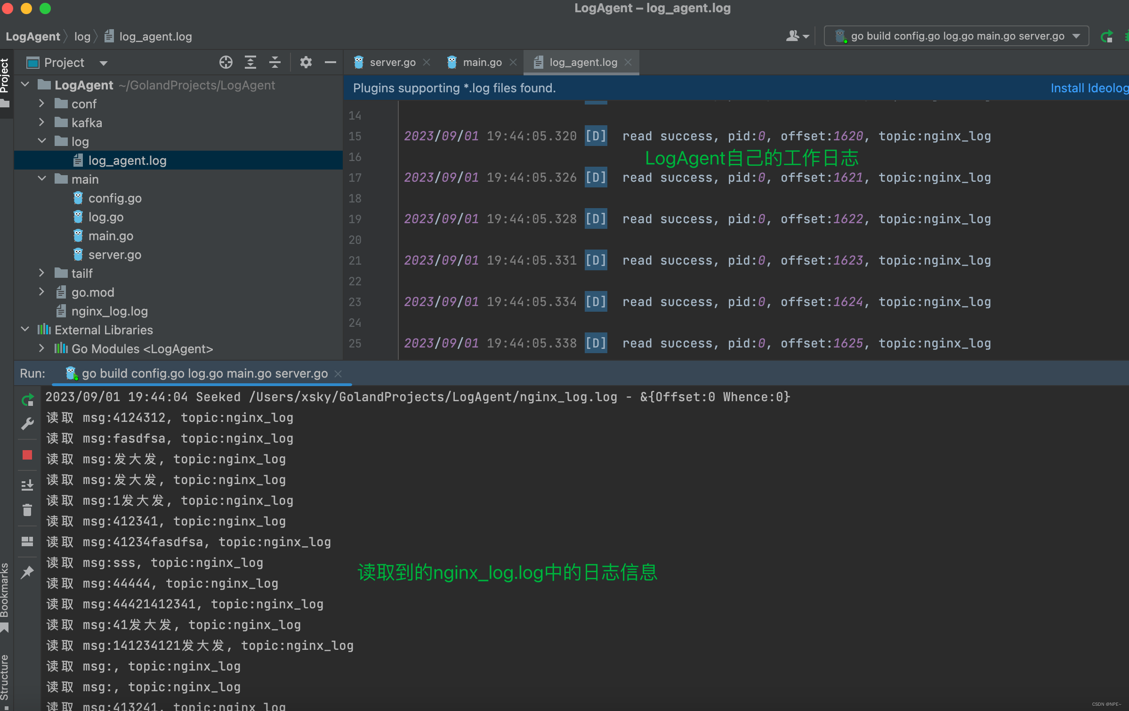The image size is (1129, 711).
Task: Expand the conf folder
Action: tap(41, 104)
